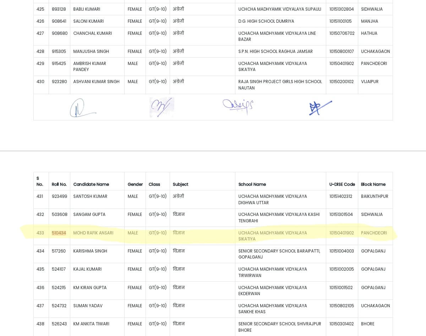Screen dimensions: 426x336
Task: Click the Class column header
Action: tap(154, 184)
